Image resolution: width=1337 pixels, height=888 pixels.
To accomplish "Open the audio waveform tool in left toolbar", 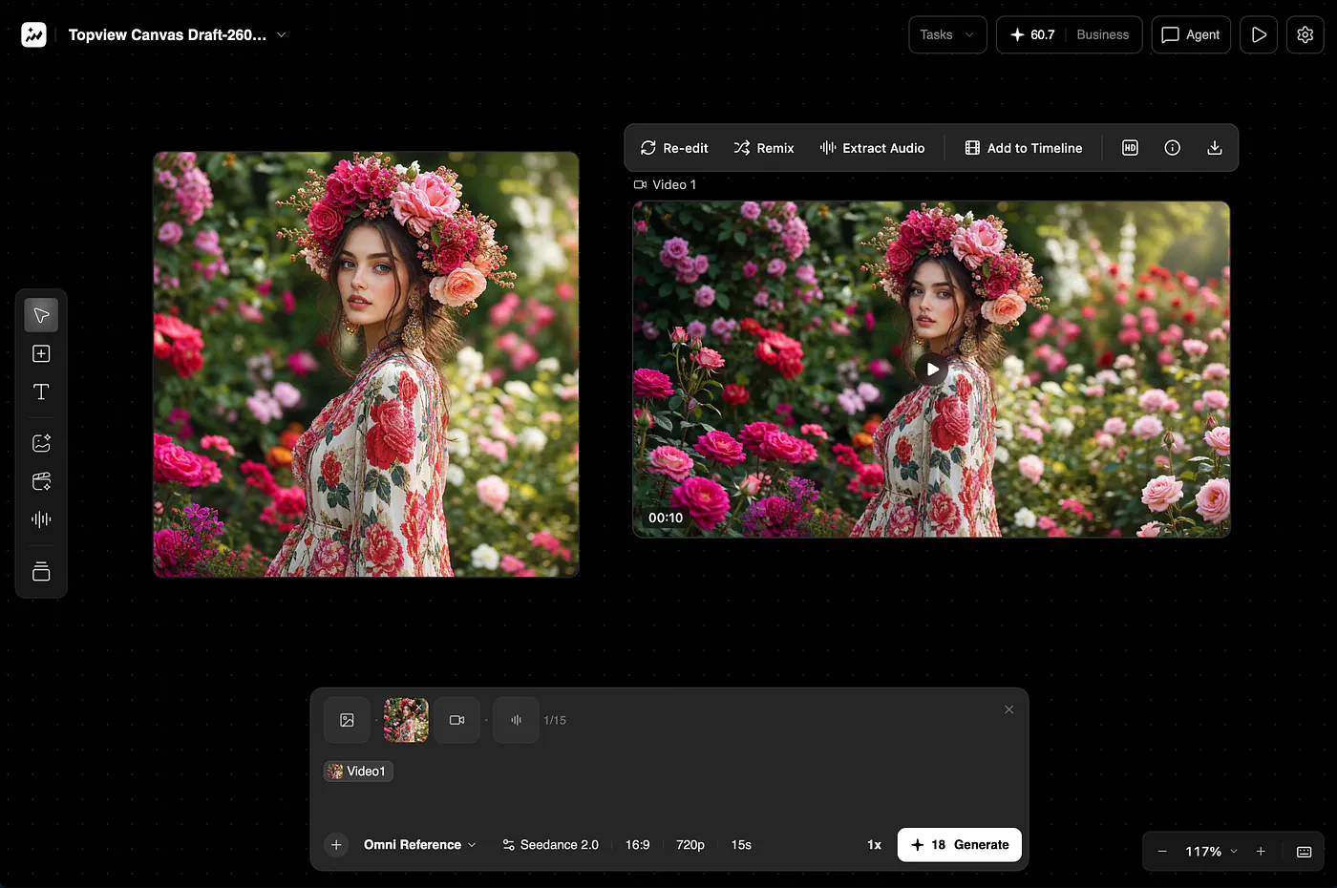I will click(x=41, y=519).
